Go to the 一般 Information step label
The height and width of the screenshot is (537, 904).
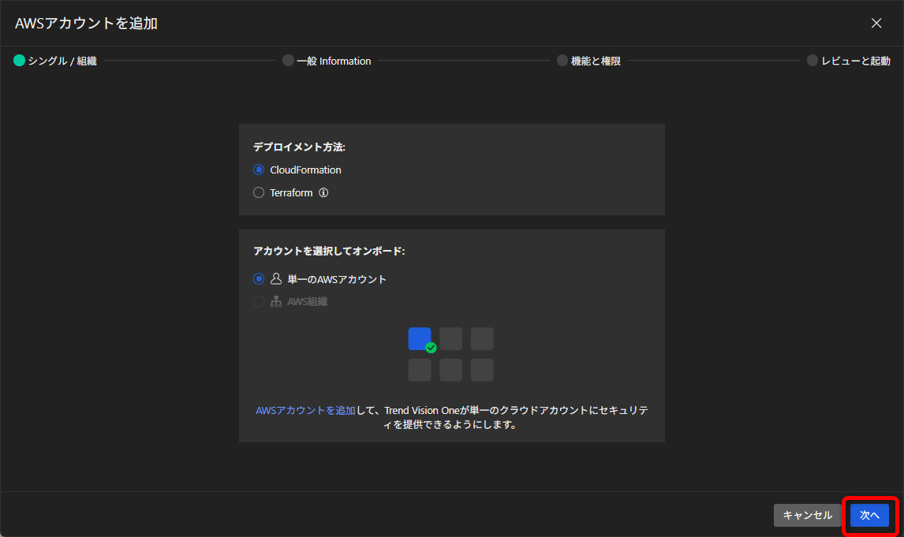(x=334, y=61)
